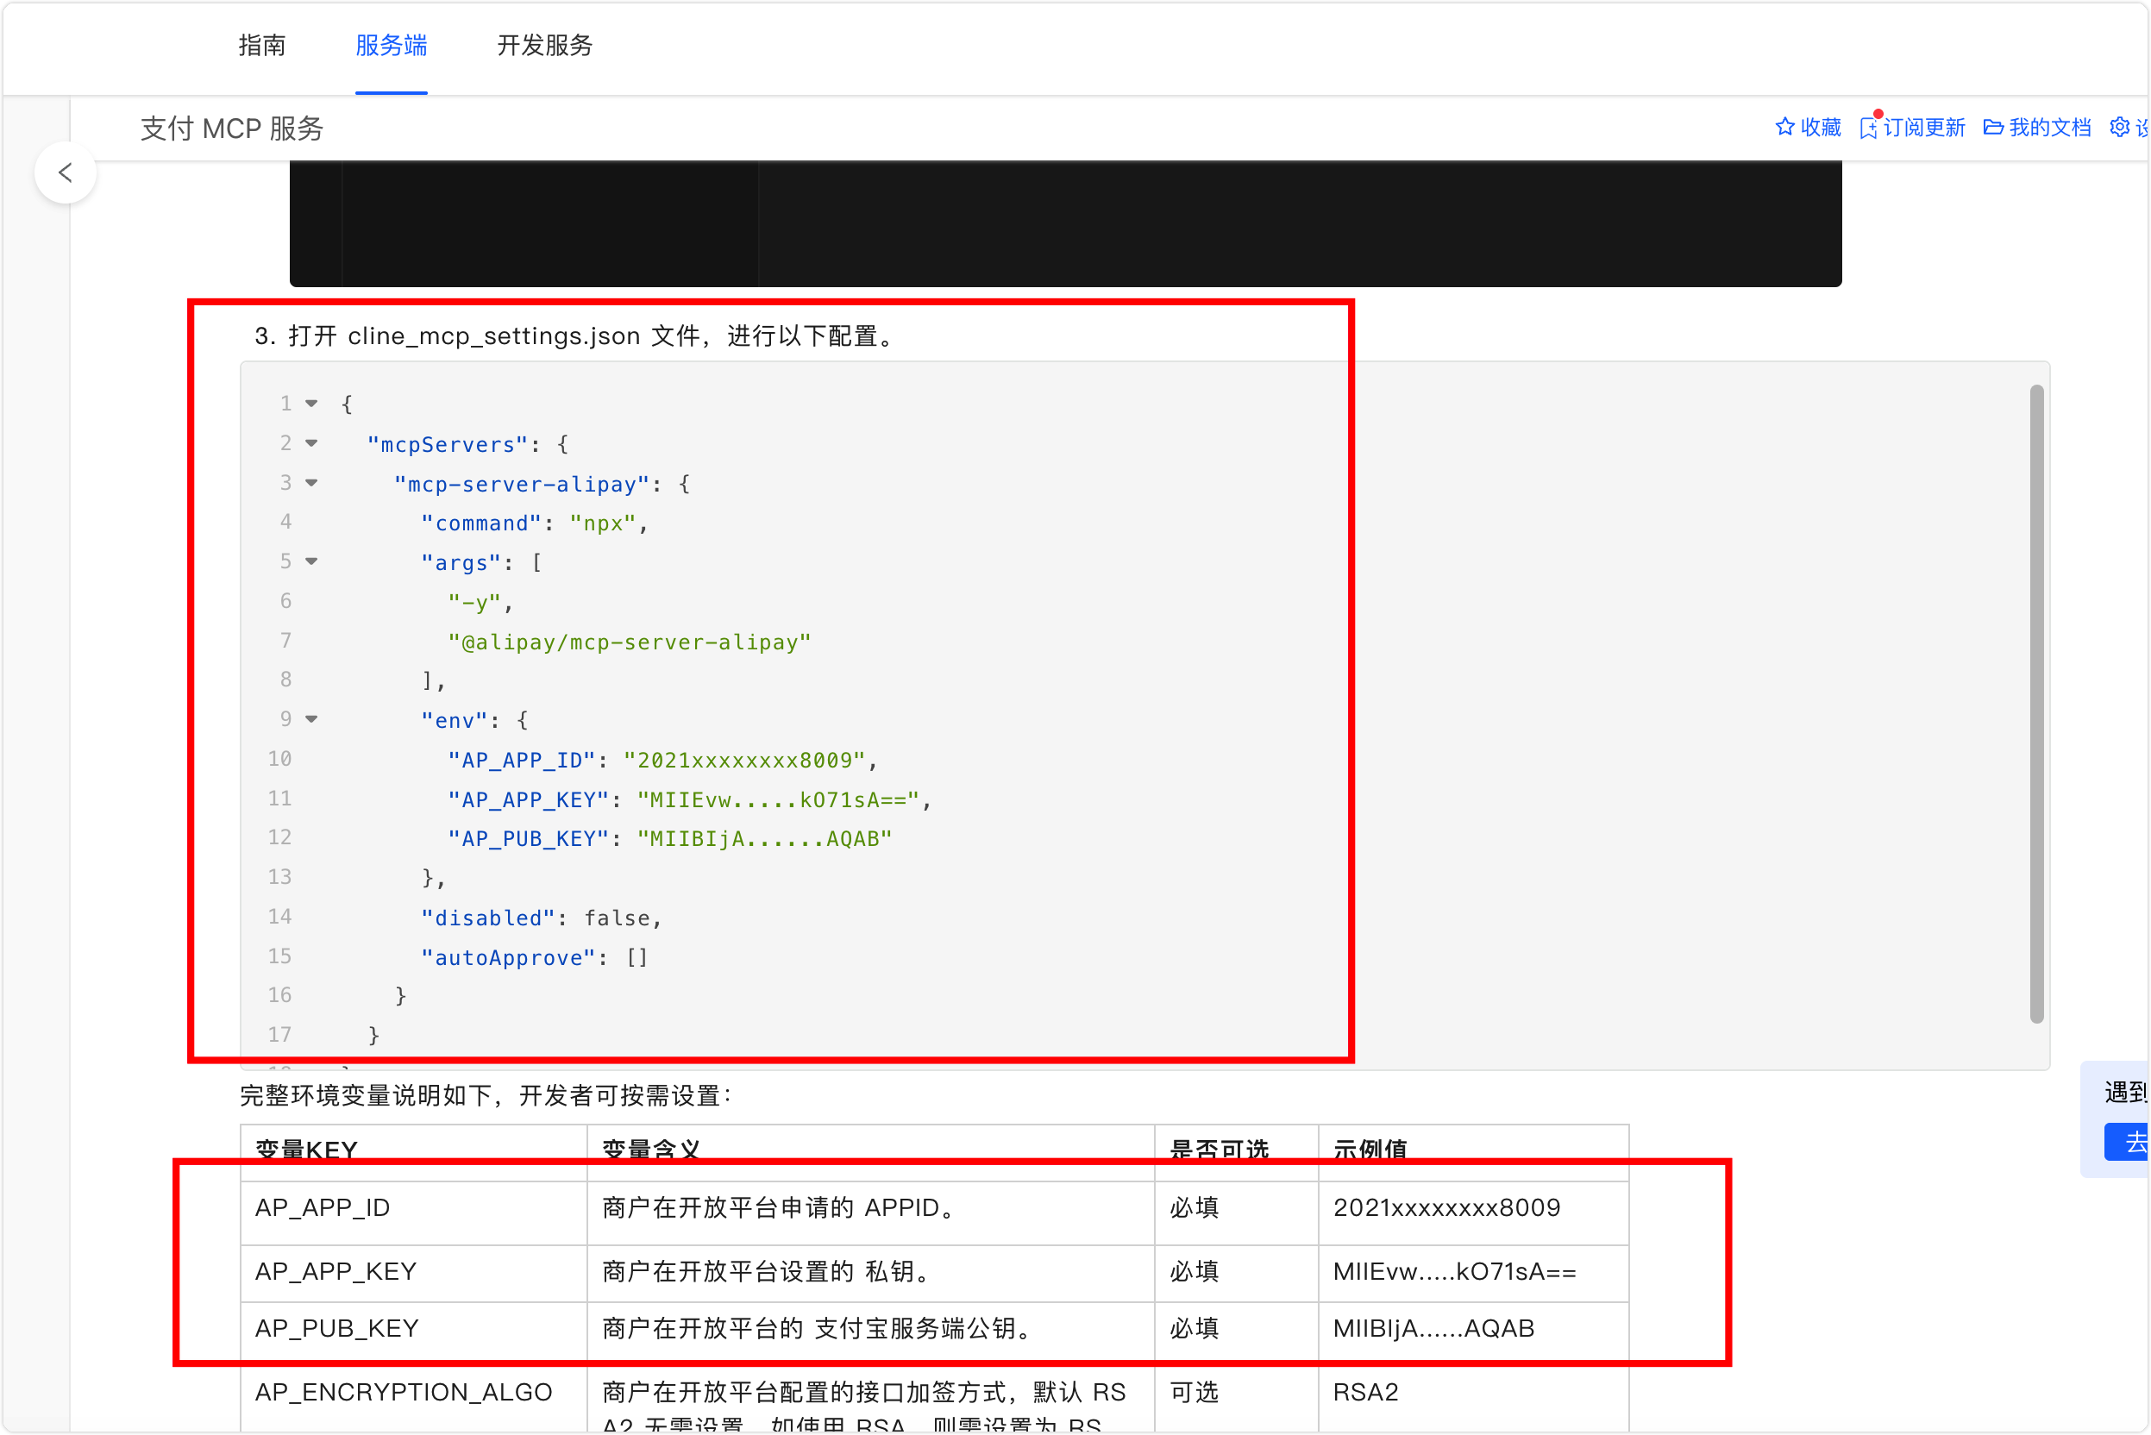This screenshot has width=2151, height=1435.
Task: Click the "disabled" key on line 14
Action: pyautogui.click(x=488, y=918)
